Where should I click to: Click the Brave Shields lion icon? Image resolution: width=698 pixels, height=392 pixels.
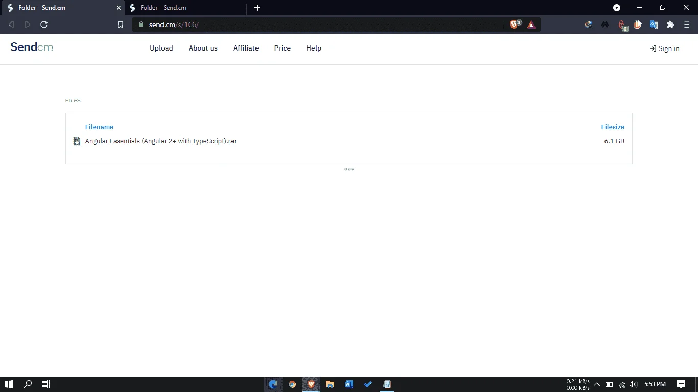point(514,24)
